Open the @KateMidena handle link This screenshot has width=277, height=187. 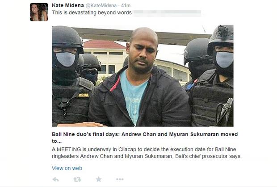(101, 6)
